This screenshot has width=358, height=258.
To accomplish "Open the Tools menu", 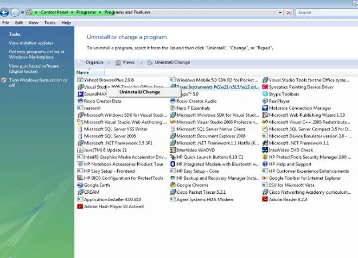I will pos(49,23).
